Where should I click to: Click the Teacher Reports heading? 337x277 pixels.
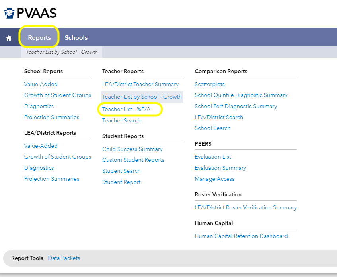click(x=123, y=71)
